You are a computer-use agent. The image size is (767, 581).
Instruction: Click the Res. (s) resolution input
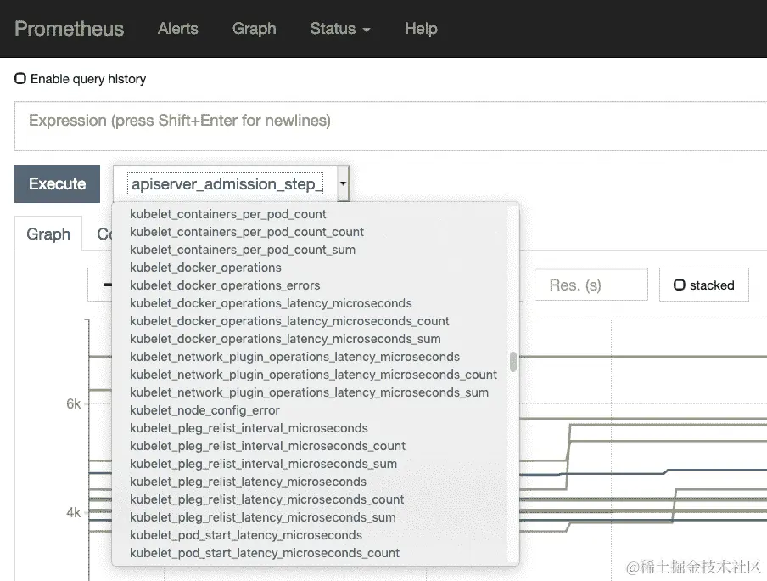tap(591, 285)
